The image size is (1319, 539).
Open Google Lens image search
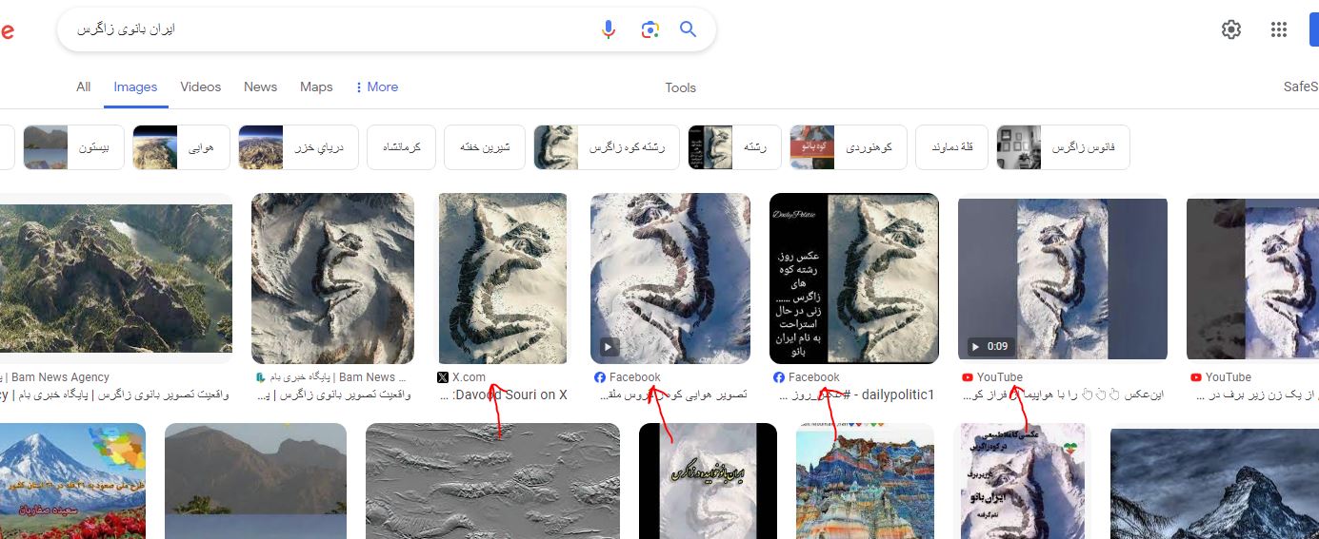coord(650,29)
